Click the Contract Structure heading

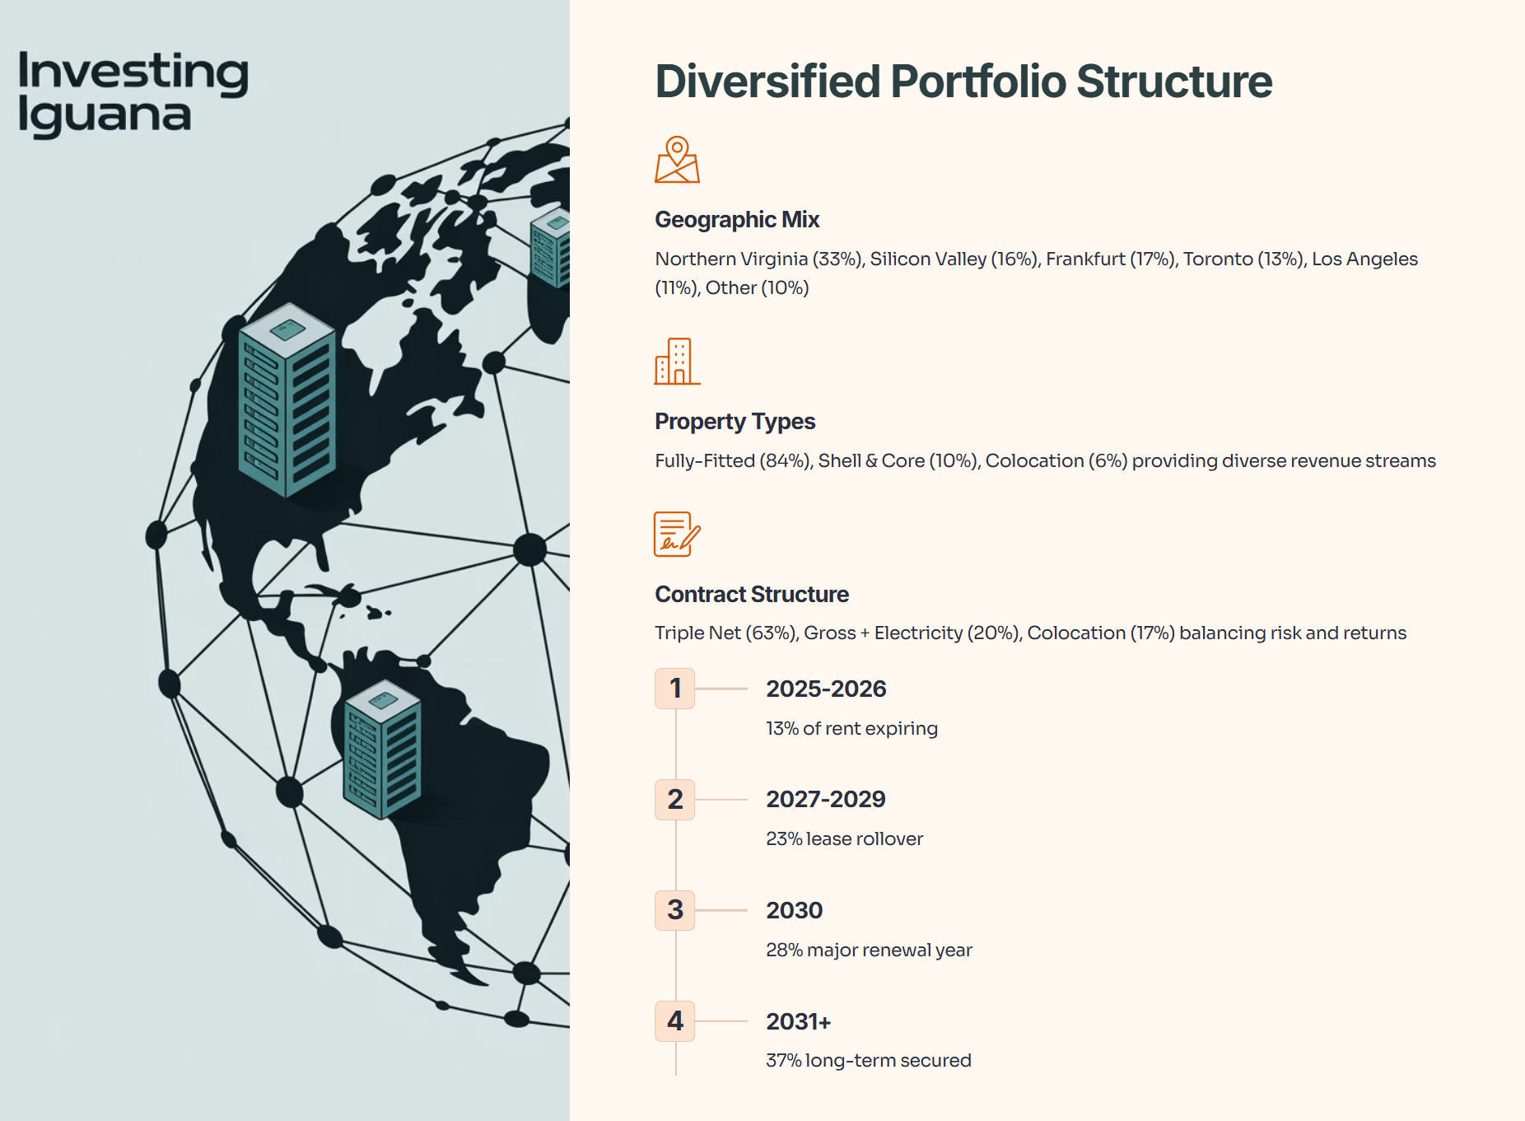tap(752, 595)
